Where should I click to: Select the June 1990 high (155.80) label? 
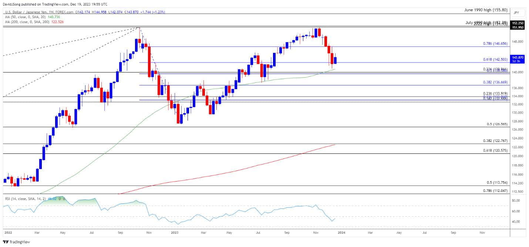click(x=486, y=10)
